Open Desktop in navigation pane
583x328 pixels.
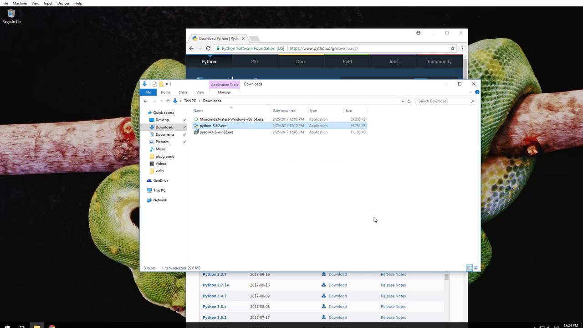tap(162, 120)
